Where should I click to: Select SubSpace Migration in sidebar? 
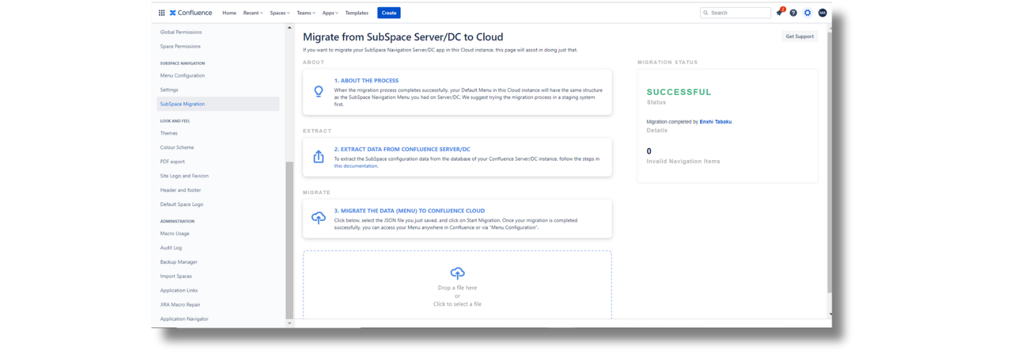[218, 104]
